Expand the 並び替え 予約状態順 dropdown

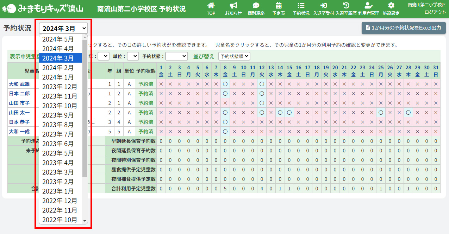(x=234, y=56)
